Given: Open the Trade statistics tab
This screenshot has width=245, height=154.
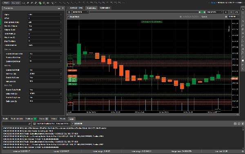Looking at the screenshot, I should [x=17, y=119].
